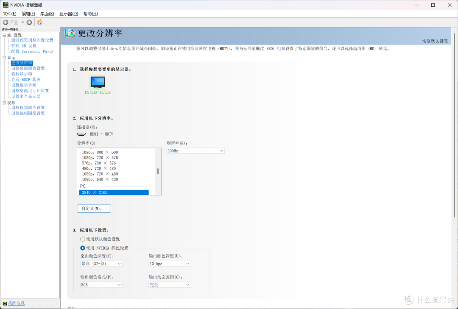The image size is (458, 309).
Task: Click 恢复默认设置 link
Action: point(435,41)
